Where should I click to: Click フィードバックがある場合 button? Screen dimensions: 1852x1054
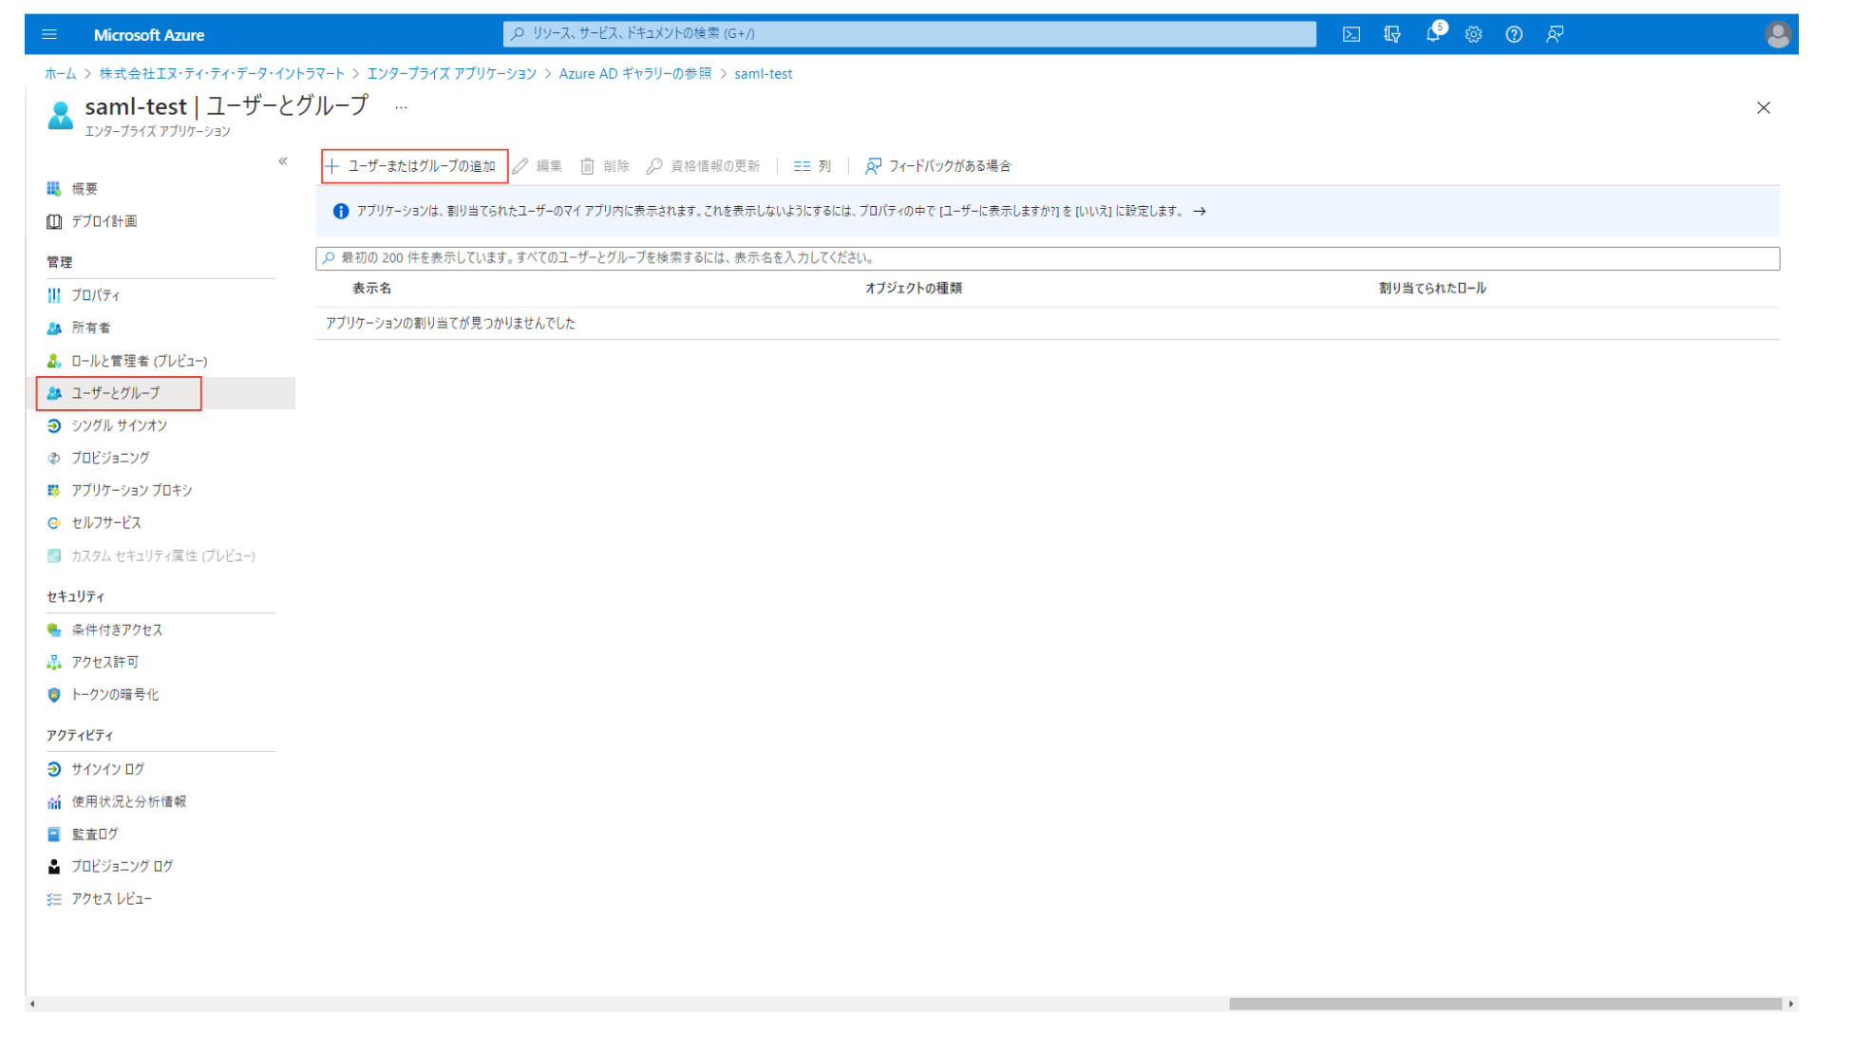tap(938, 166)
